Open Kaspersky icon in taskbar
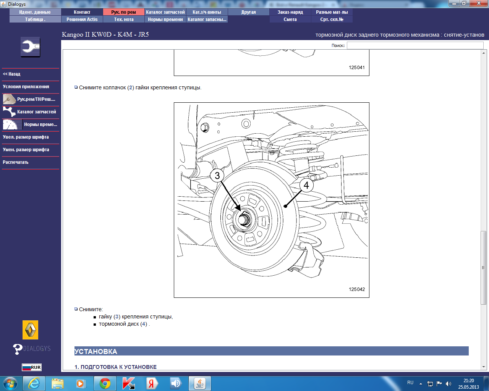489x391 pixels. [129, 383]
